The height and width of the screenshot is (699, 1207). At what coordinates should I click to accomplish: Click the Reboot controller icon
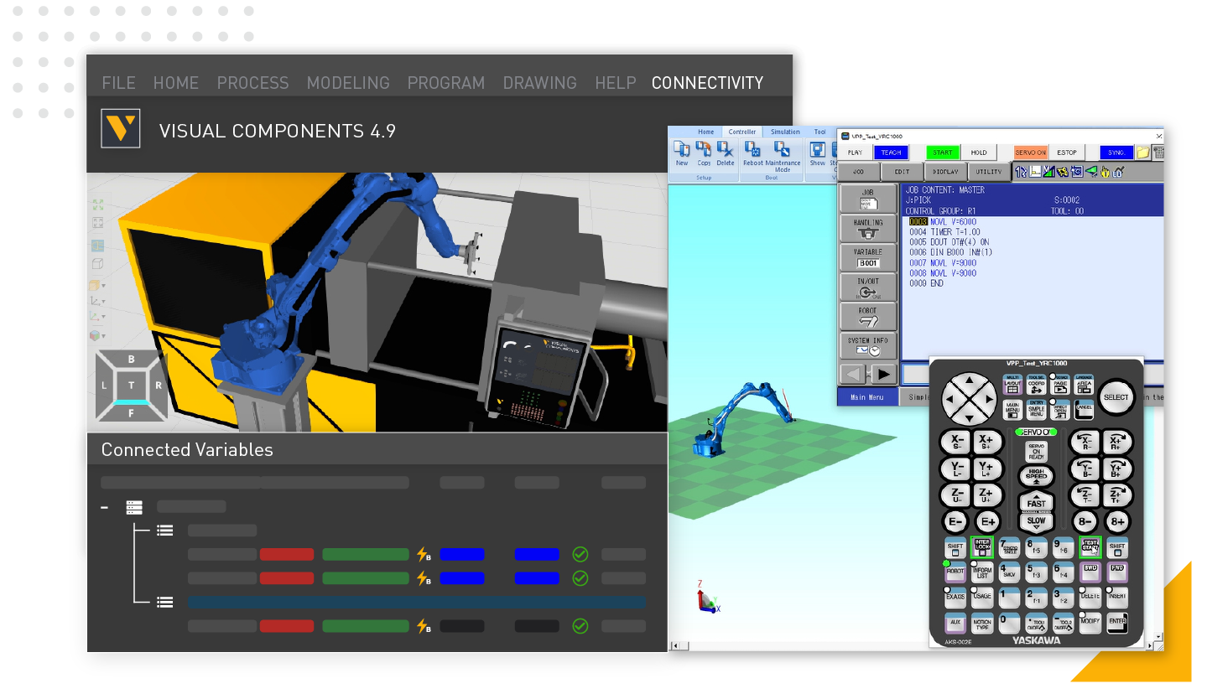pos(752,153)
